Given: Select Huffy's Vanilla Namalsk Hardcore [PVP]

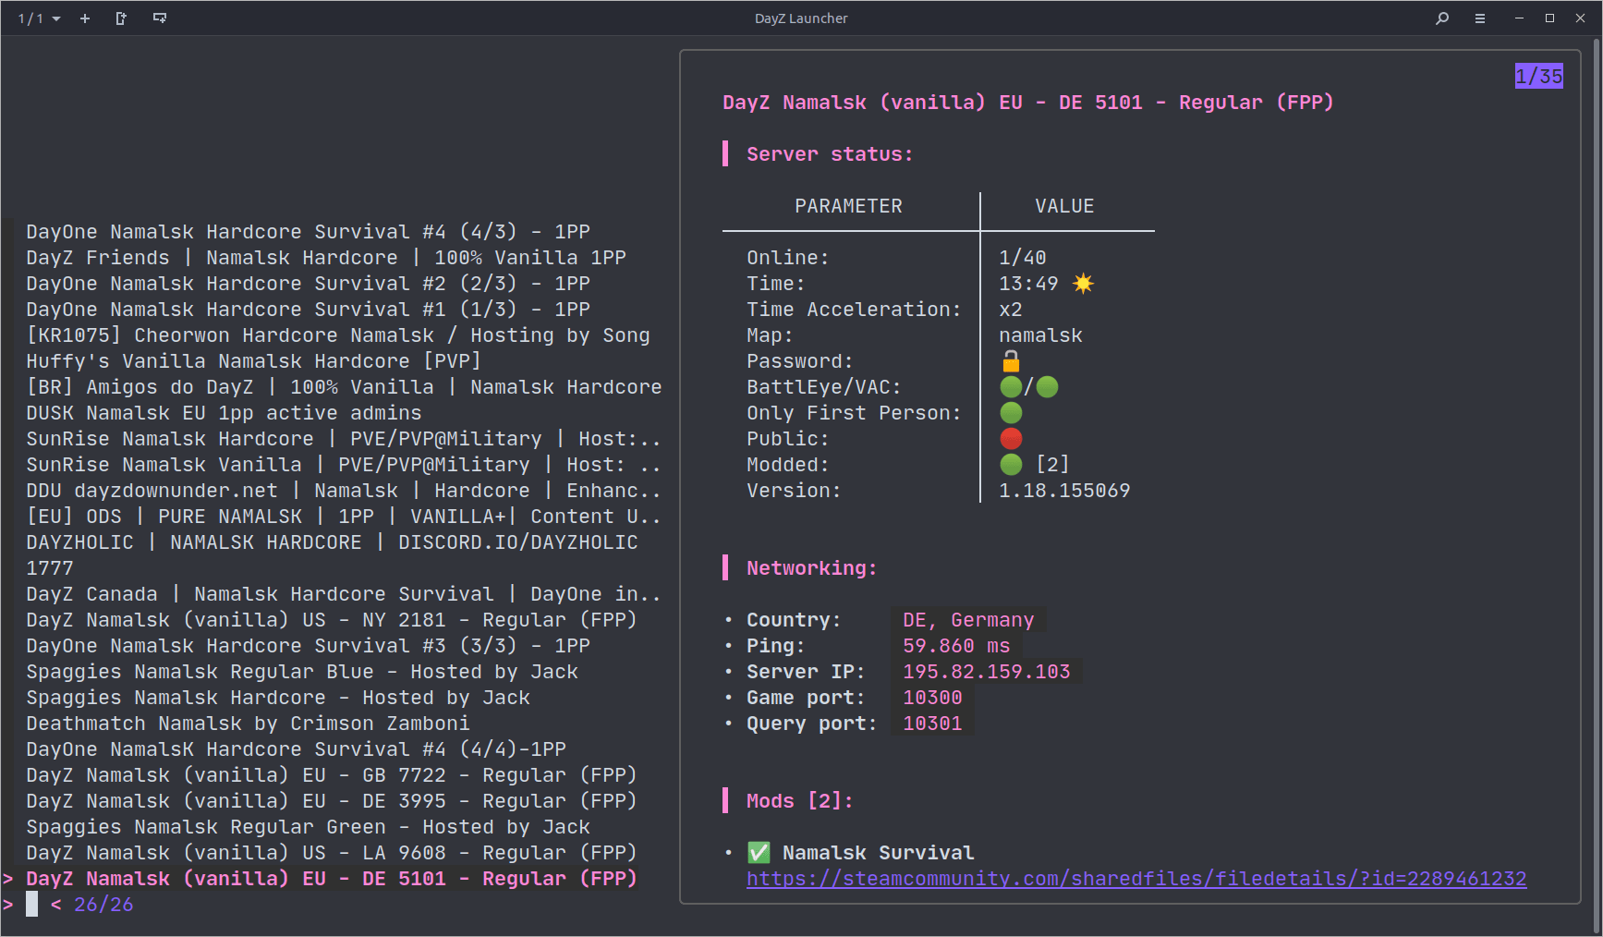Looking at the screenshot, I should pos(254,361).
